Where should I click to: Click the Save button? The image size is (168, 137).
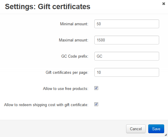156,129
